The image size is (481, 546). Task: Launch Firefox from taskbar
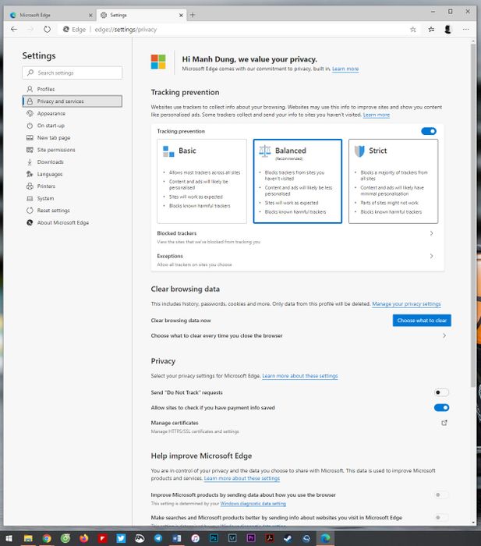[x=84, y=539]
